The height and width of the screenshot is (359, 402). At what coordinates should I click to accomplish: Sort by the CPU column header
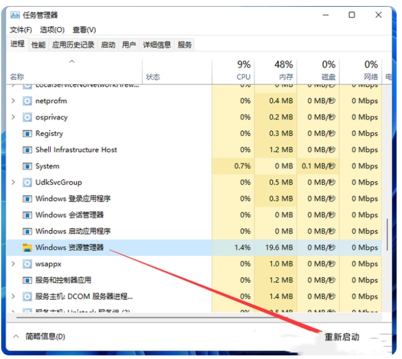pyautogui.click(x=233, y=72)
